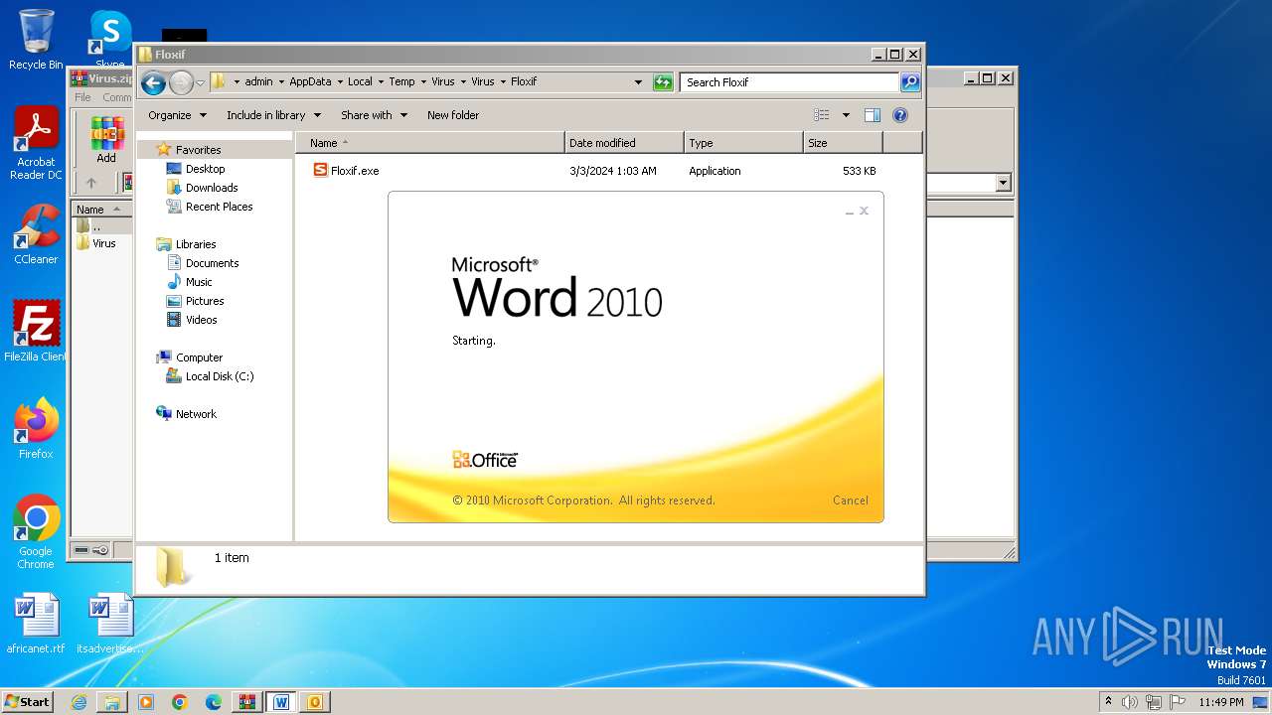Click the Explorer Forward arrow button

181,82
